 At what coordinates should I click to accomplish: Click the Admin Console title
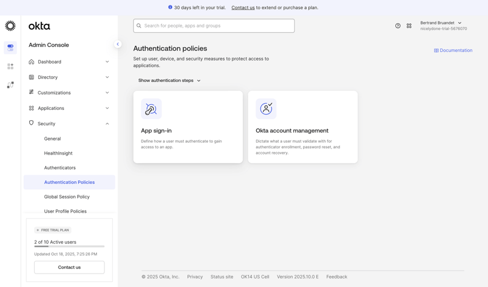pyautogui.click(x=49, y=45)
